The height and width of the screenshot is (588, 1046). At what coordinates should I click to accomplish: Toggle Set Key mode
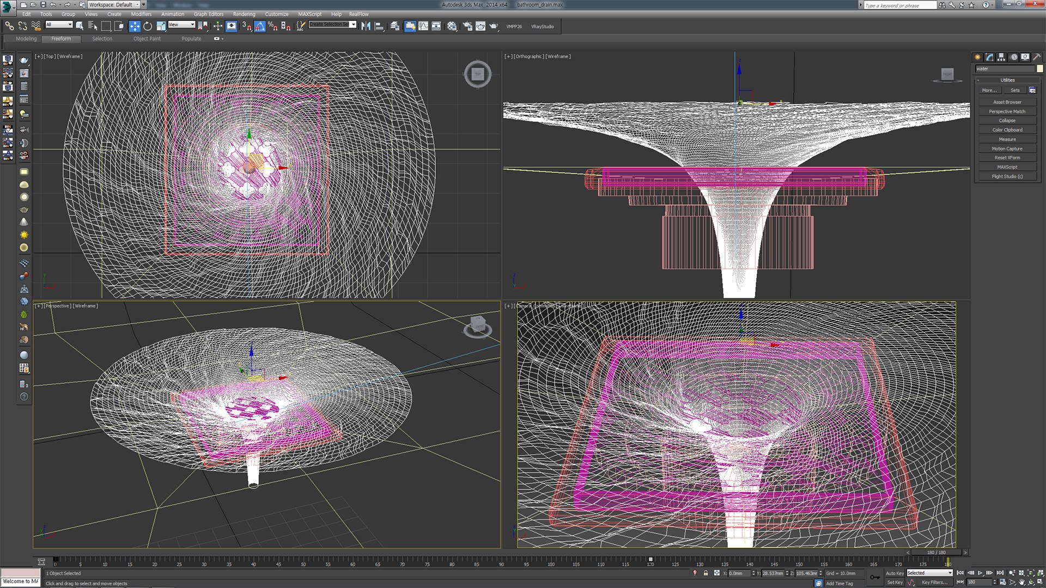pyautogui.click(x=894, y=583)
